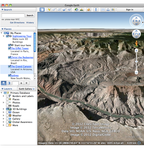Email the view with the envelope icon
This screenshot has width=144, height=149.
[x=103, y=10]
